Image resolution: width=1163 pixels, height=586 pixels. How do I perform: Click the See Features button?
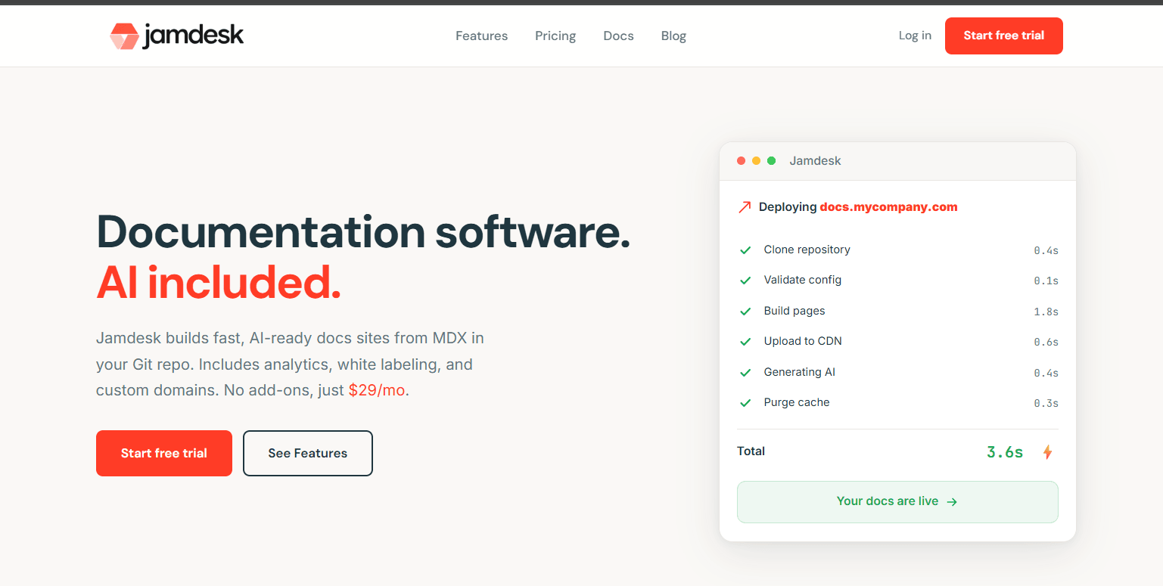(308, 453)
